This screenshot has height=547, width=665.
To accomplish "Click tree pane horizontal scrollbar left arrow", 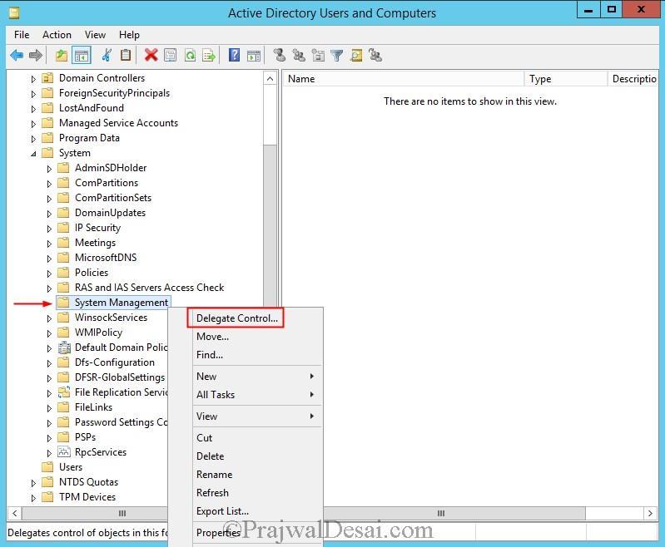I will tap(15, 513).
